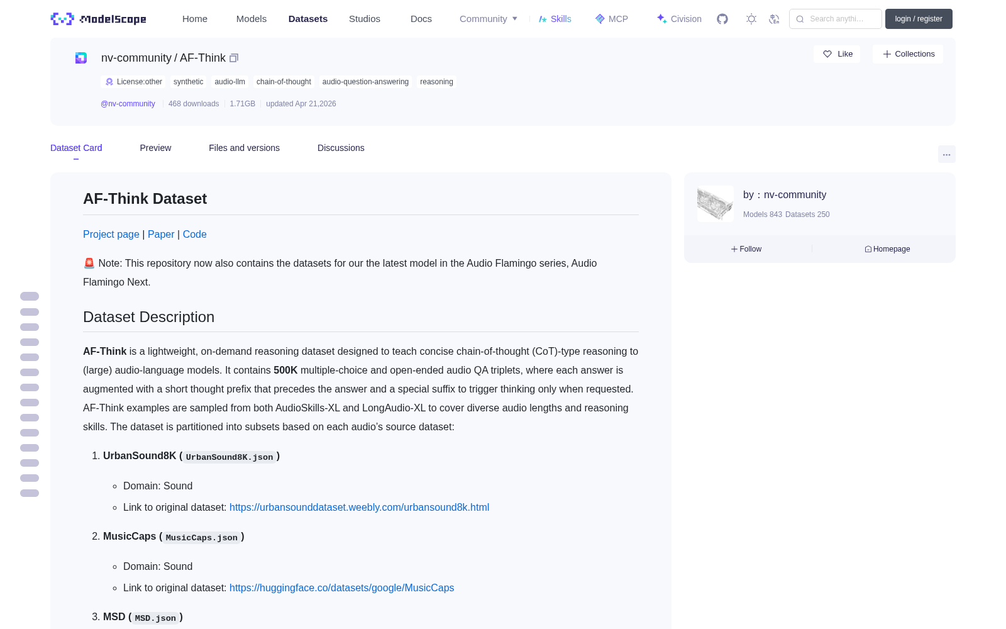1006x629 pixels.
Task: Copy the dataset name AF-Think
Action: pos(234,58)
